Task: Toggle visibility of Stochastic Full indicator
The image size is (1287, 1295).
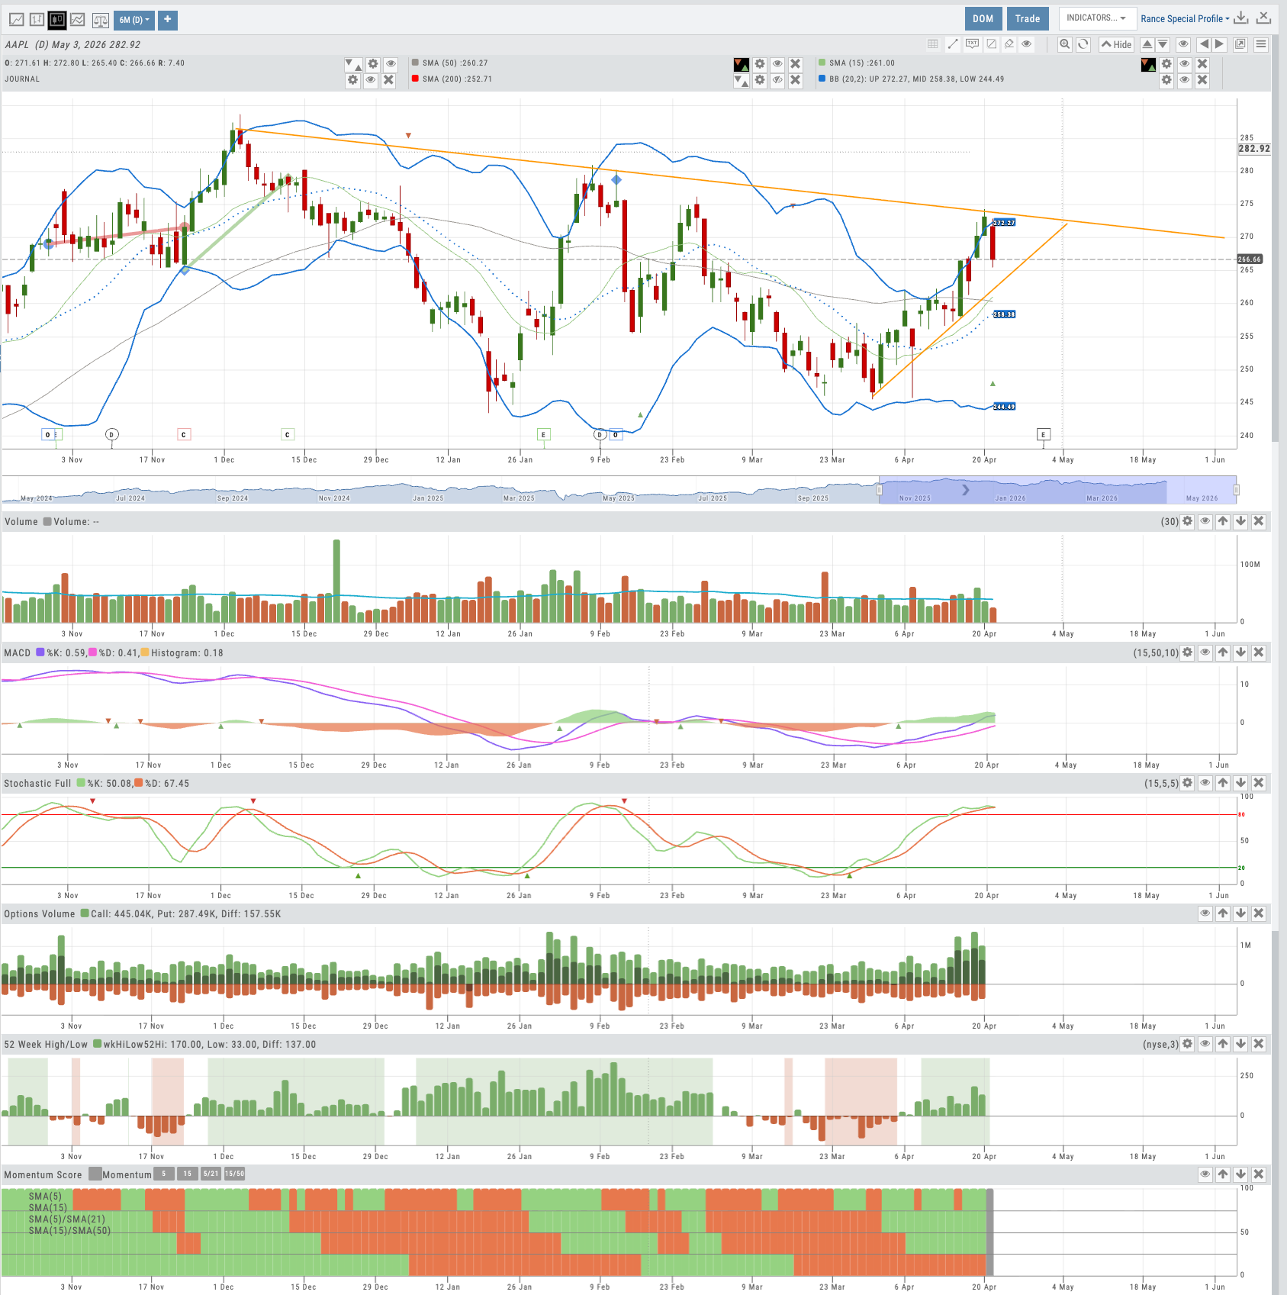Action: [x=1205, y=783]
